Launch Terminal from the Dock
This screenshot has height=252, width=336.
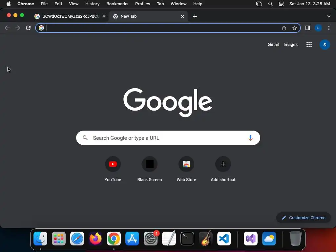(187, 239)
